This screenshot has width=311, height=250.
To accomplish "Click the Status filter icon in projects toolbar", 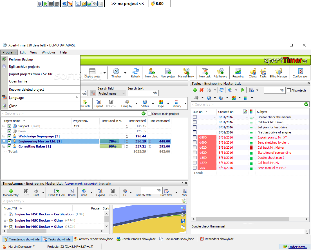I will coord(145,104).
